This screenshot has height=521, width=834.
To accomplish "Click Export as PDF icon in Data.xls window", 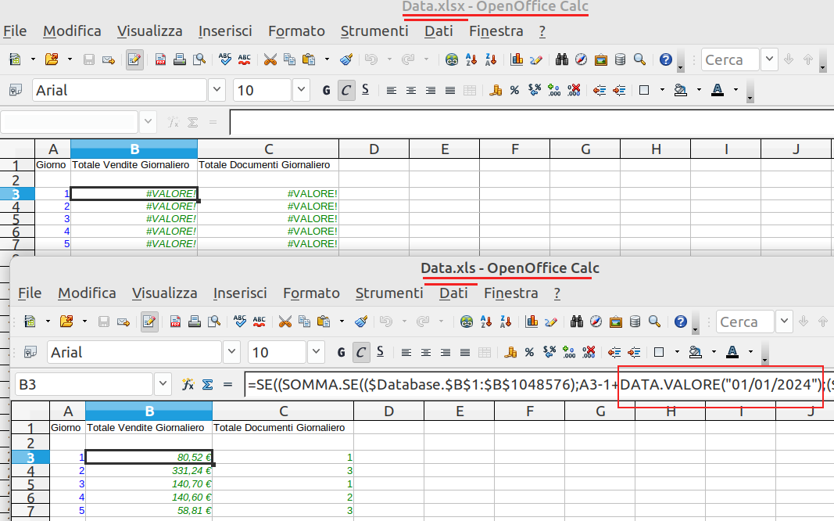I will (176, 322).
